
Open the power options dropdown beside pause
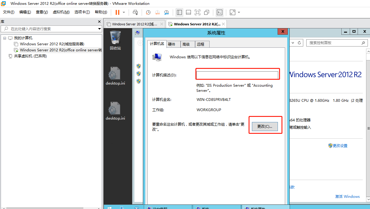[x=124, y=12]
